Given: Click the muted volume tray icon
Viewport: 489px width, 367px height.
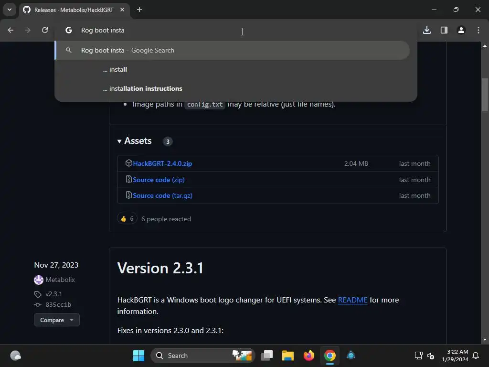Looking at the screenshot, I should click(x=431, y=356).
